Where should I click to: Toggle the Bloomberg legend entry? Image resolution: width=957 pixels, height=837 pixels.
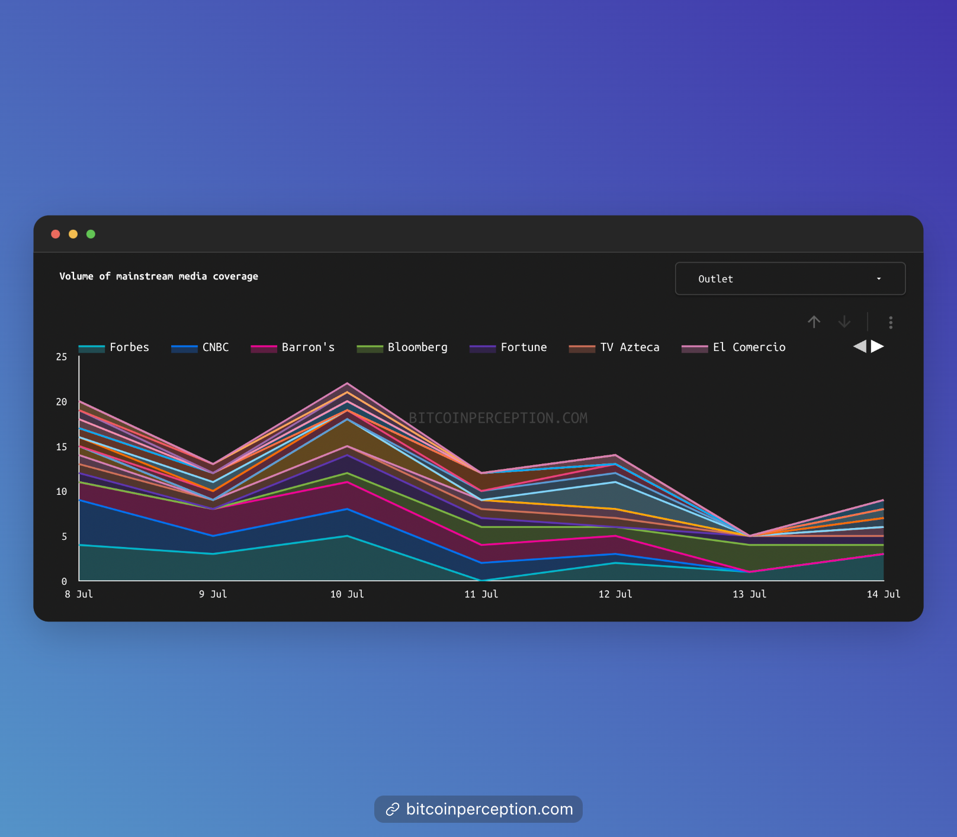tap(417, 347)
